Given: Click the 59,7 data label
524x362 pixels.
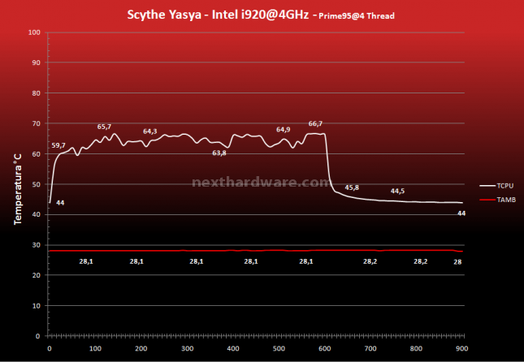Looking at the screenshot, I should click(58, 145).
